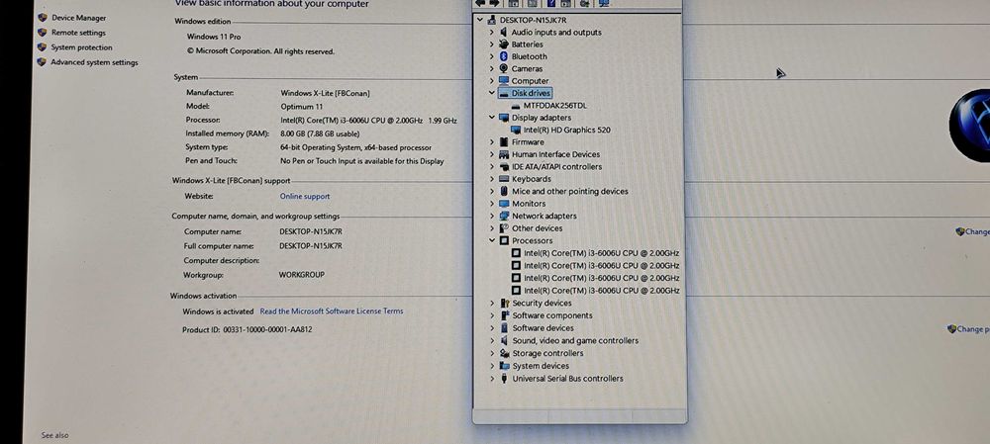Expand the Storage controllers category
The image size is (990, 444).
(x=492, y=353)
